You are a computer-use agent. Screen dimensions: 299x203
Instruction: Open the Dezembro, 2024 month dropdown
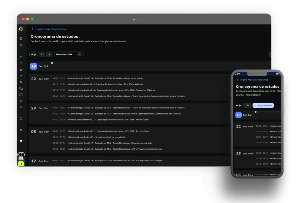[69, 54]
